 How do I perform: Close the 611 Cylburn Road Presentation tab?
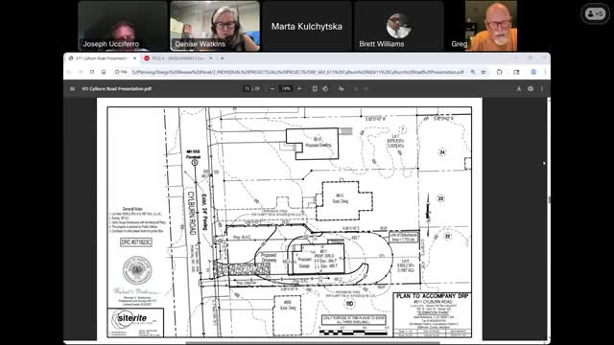point(134,58)
